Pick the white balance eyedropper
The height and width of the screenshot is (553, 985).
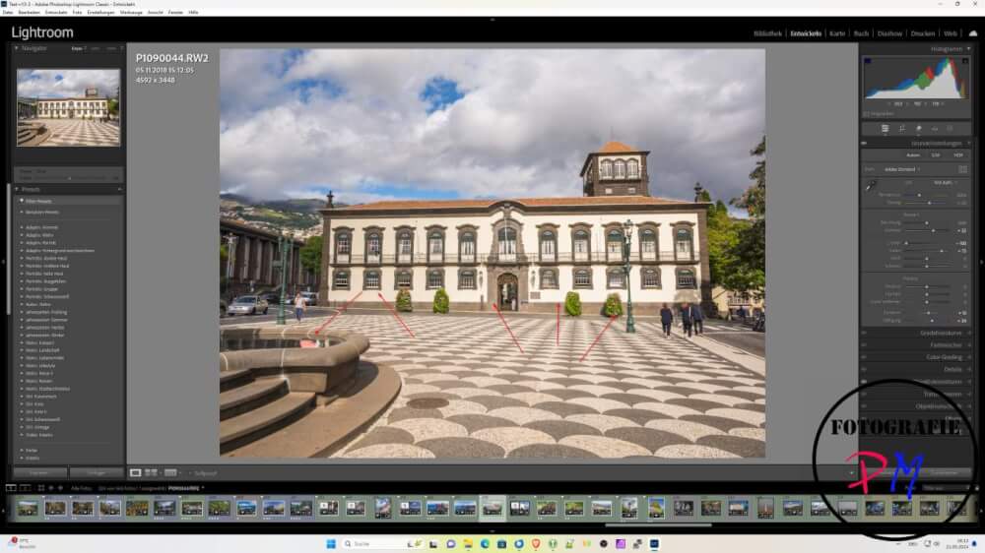tap(872, 186)
